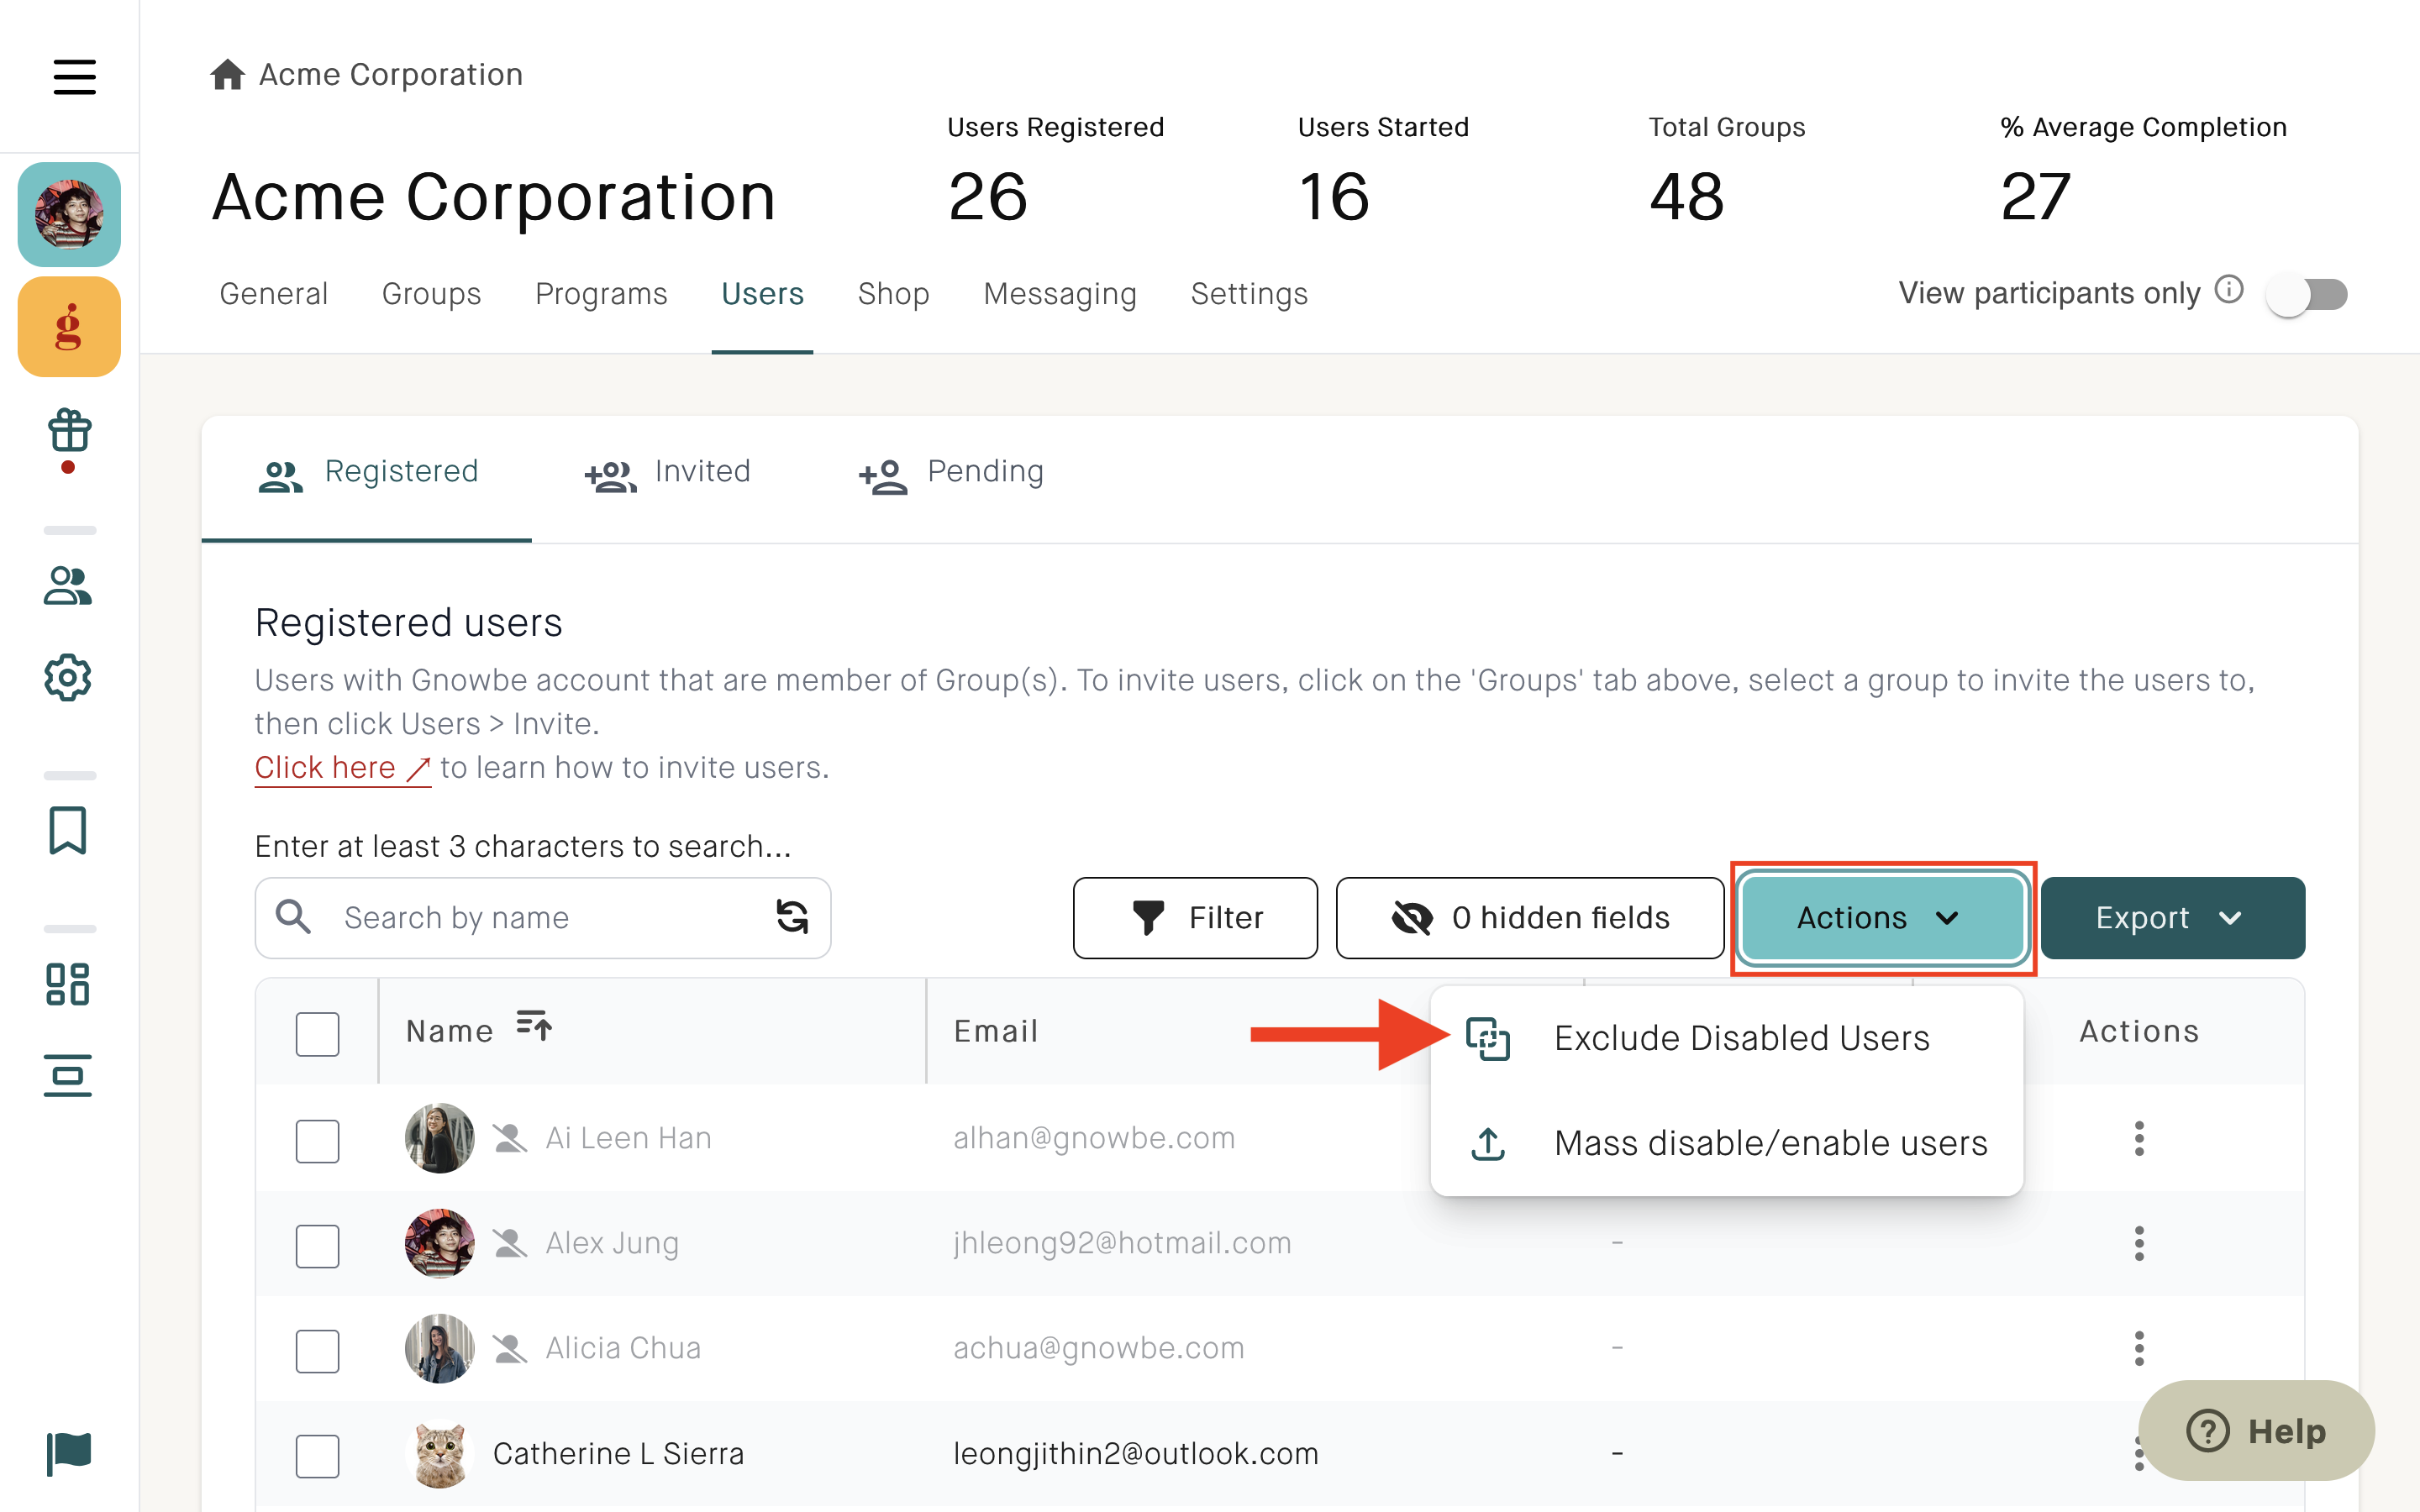Open row menu for Alicia Chua
Screen dimensions: 2420x1512
[2139, 1348]
